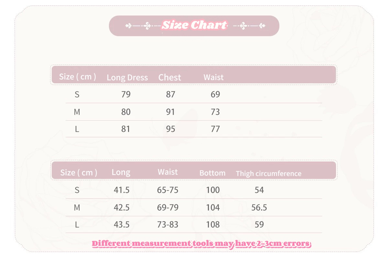Click the bottom measurement 104
The width and height of the screenshot is (388, 260).
click(213, 207)
